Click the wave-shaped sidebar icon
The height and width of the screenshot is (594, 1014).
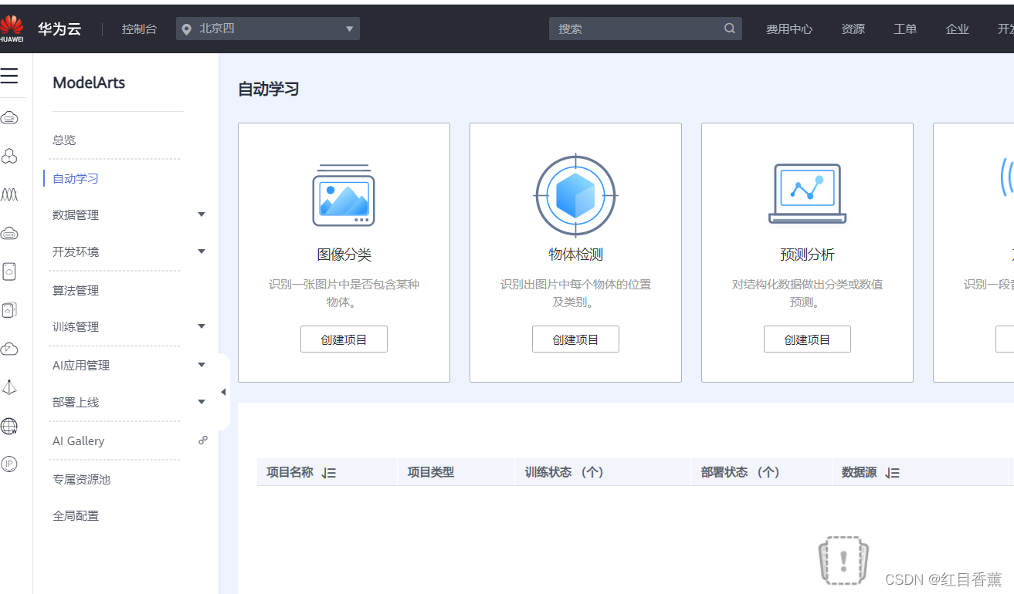click(9, 194)
